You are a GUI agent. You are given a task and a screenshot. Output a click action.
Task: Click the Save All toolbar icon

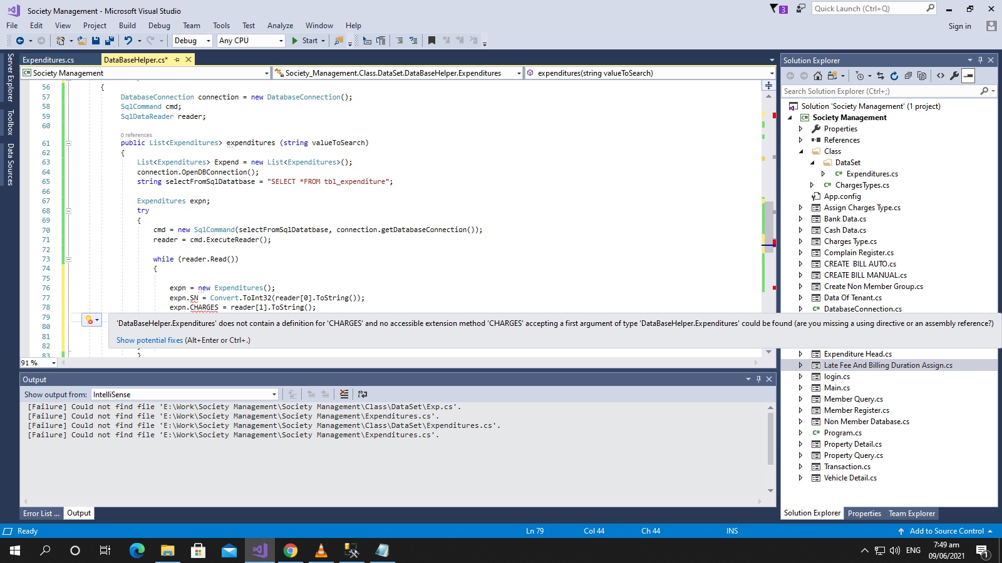[109, 41]
